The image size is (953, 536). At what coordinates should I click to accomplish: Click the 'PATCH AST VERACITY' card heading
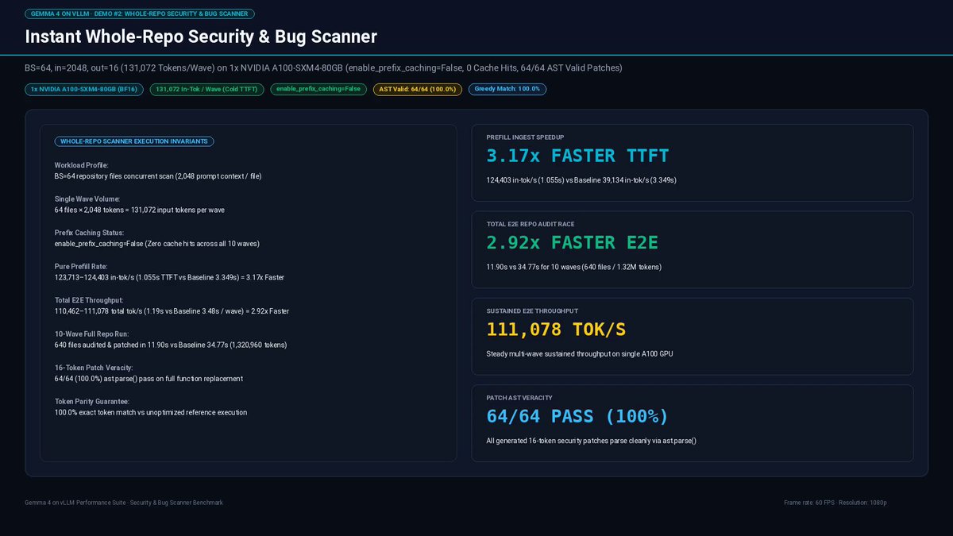519,397
